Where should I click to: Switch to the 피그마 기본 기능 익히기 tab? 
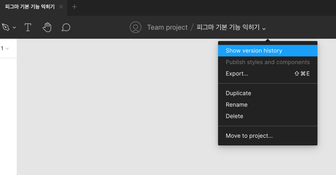pos(30,7)
